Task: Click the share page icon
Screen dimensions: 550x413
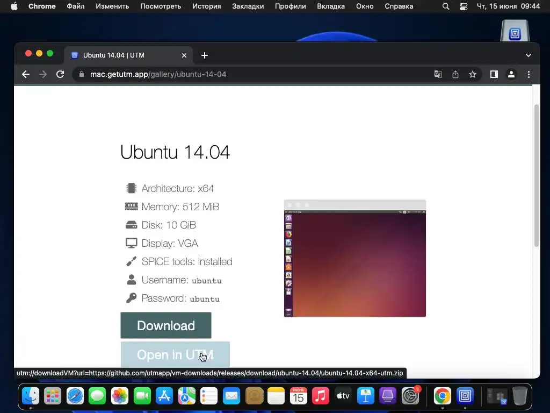Action: click(455, 74)
